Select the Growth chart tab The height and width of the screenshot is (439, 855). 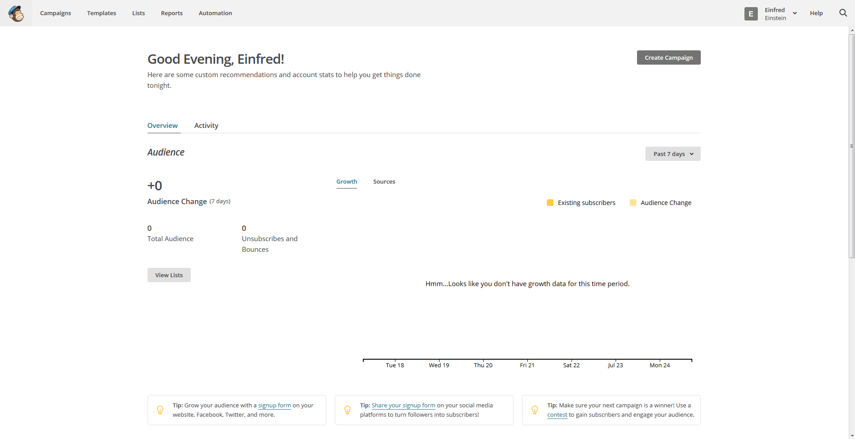coord(346,181)
